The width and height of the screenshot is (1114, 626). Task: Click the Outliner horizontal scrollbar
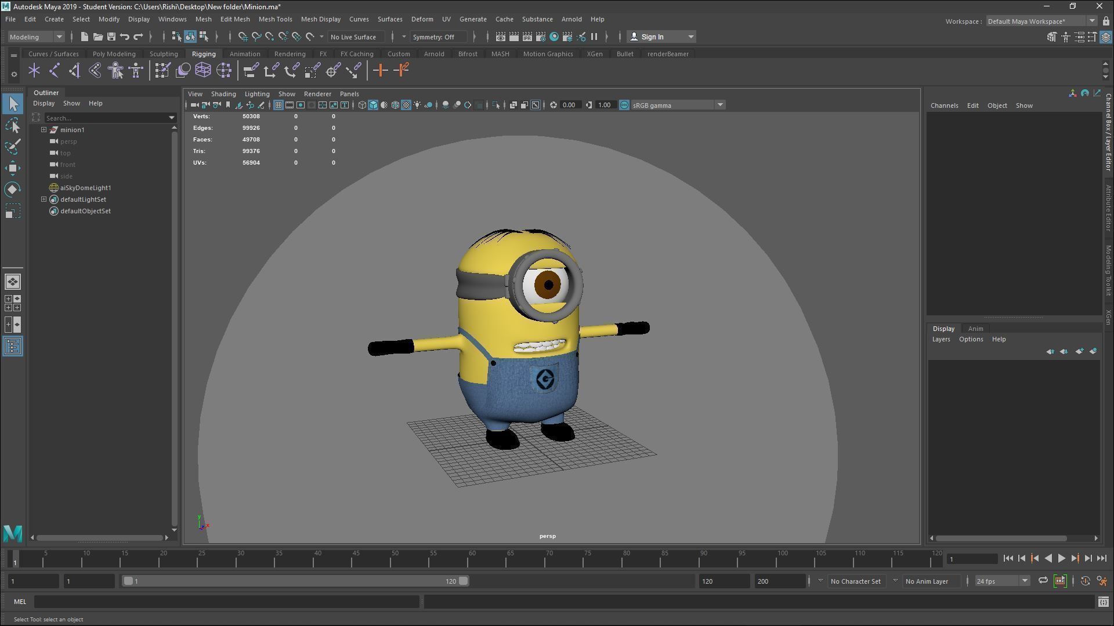coord(99,538)
